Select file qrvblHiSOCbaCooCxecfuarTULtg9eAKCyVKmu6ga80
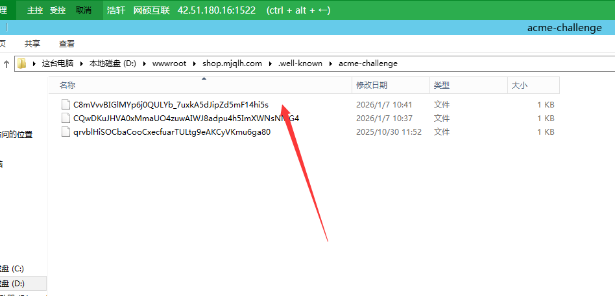The height and width of the screenshot is (296, 615). point(172,132)
